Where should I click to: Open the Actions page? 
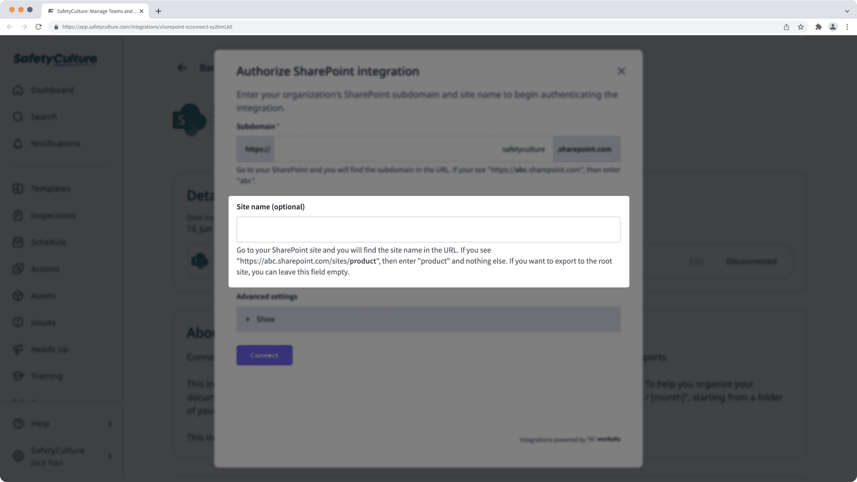point(45,269)
